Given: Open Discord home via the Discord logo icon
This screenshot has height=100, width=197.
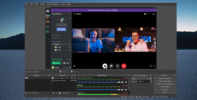Looking at the screenshot, I should click(x=48, y=11).
